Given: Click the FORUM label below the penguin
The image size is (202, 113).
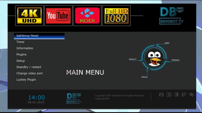Looking at the screenshot, I should click(144, 77).
